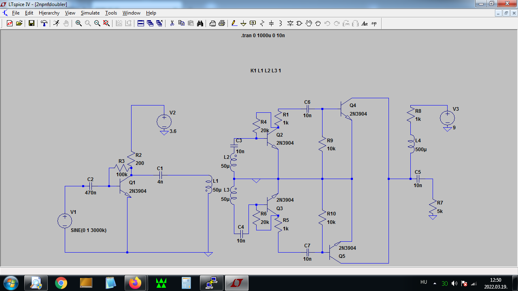Click the .tran 0 1000u directive text
Viewport: 518px width, 291px height.
tap(263, 36)
